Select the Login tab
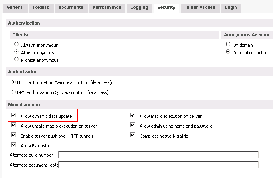The width and height of the screenshot is (273, 178). pyautogui.click(x=231, y=8)
